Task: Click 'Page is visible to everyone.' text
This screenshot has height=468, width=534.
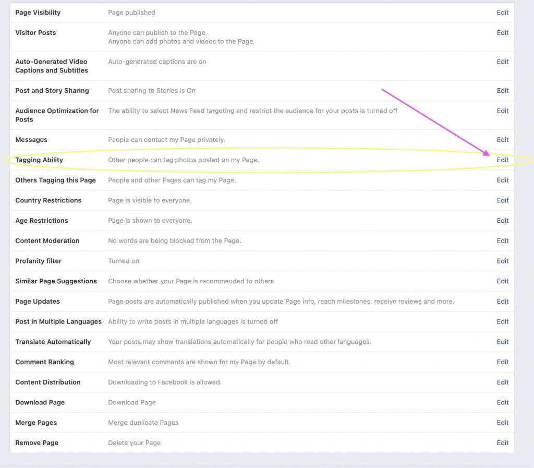Action: pos(150,200)
